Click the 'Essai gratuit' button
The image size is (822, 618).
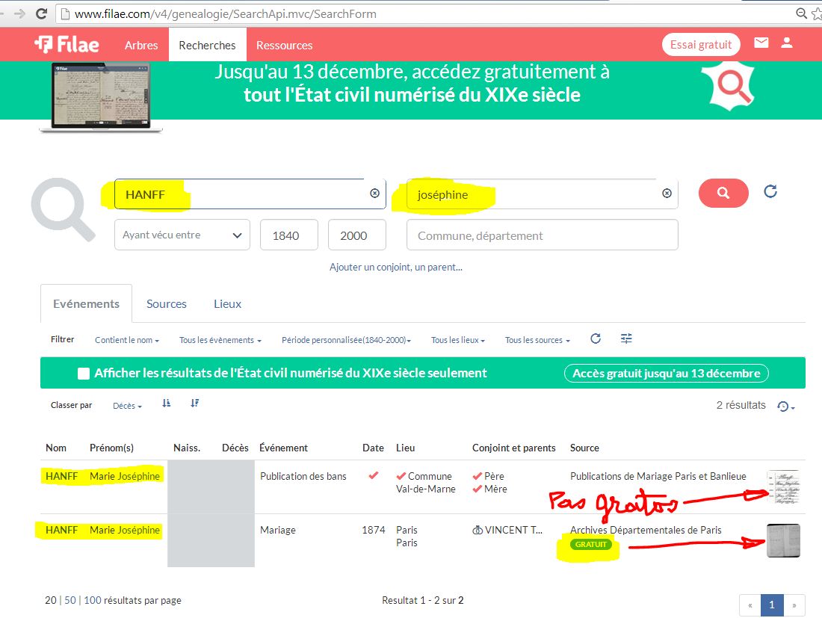701,45
